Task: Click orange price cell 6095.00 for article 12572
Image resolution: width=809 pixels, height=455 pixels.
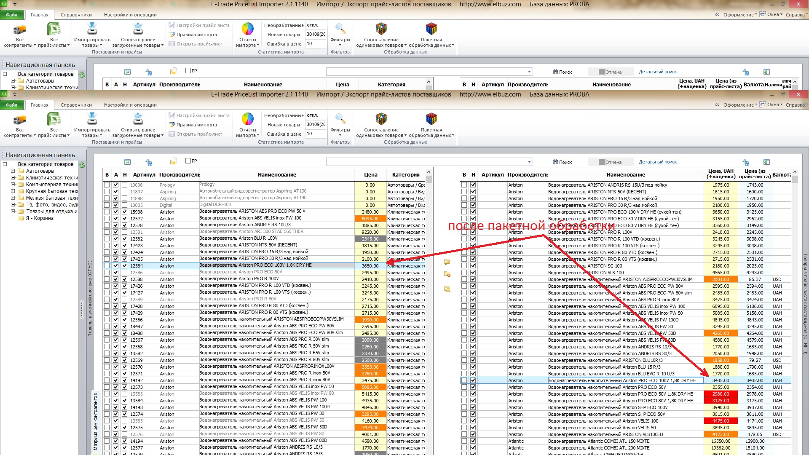Action: [x=370, y=219]
